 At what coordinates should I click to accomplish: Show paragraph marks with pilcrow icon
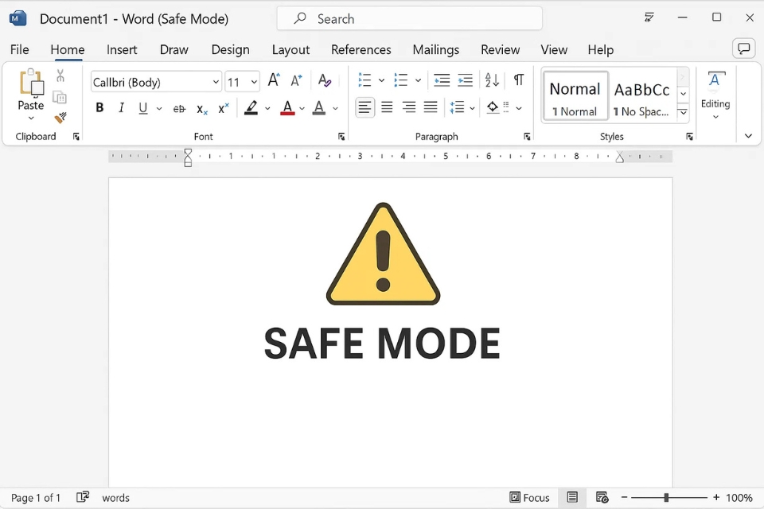(x=518, y=80)
